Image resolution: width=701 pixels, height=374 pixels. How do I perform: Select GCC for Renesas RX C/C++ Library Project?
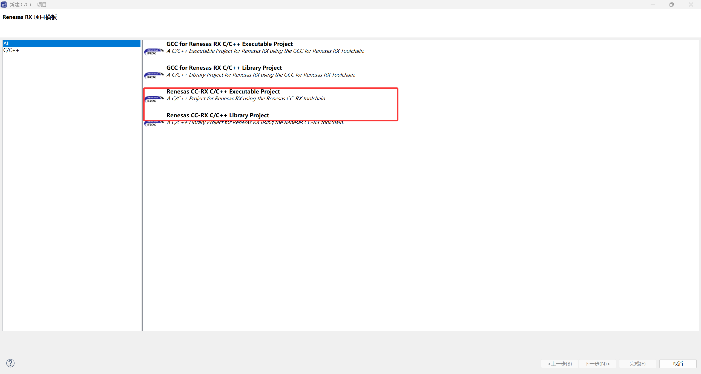tap(224, 68)
